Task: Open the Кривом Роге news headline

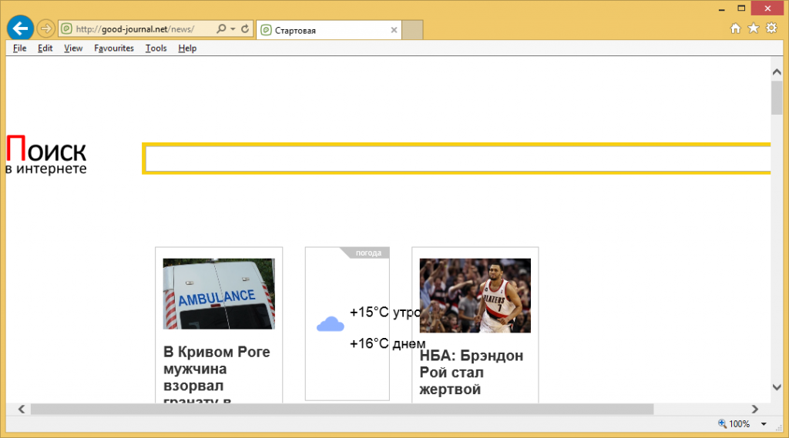Action: pyautogui.click(x=217, y=369)
